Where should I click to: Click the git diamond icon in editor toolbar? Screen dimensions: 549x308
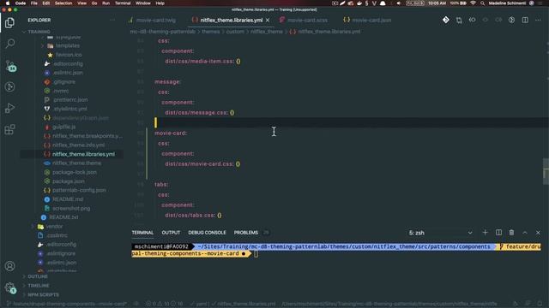pyautogui.click(x=446, y=20)
